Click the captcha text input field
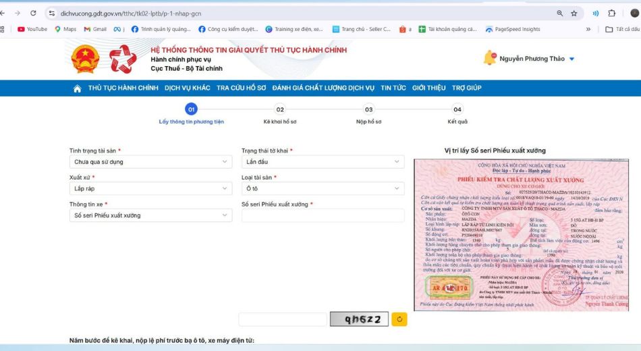Viewport: 641px width, 351px height. [283, 319]
